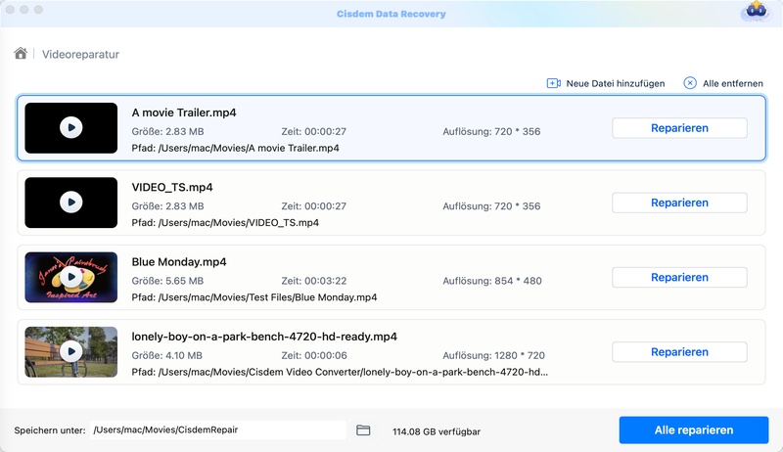Click Größe: 5.65 MB value
The image size is (783, 452).
tap(167, 281)
